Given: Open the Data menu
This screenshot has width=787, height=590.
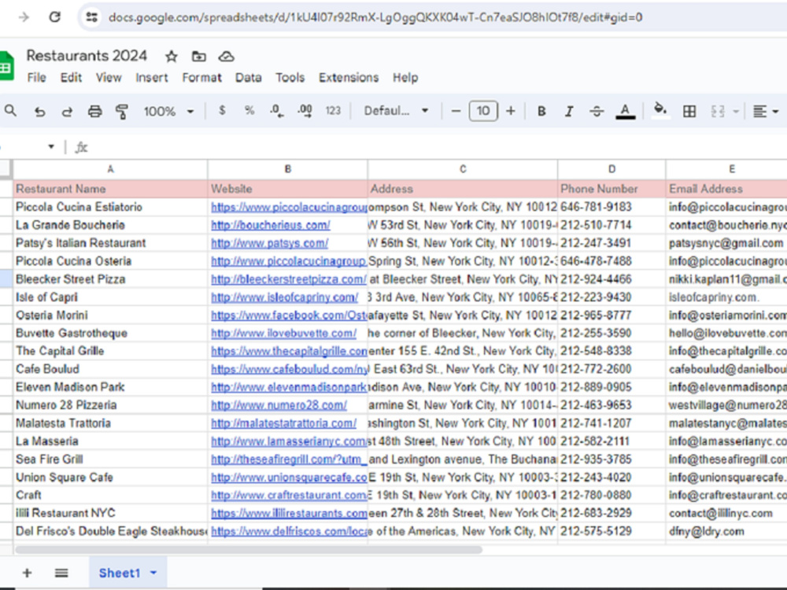Looking at the screenshot, I should coord(249,78).
